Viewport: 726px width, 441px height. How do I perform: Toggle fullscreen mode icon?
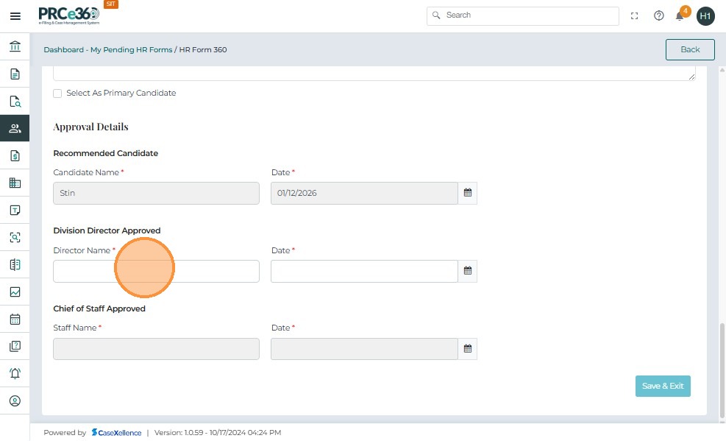(635, 15)
